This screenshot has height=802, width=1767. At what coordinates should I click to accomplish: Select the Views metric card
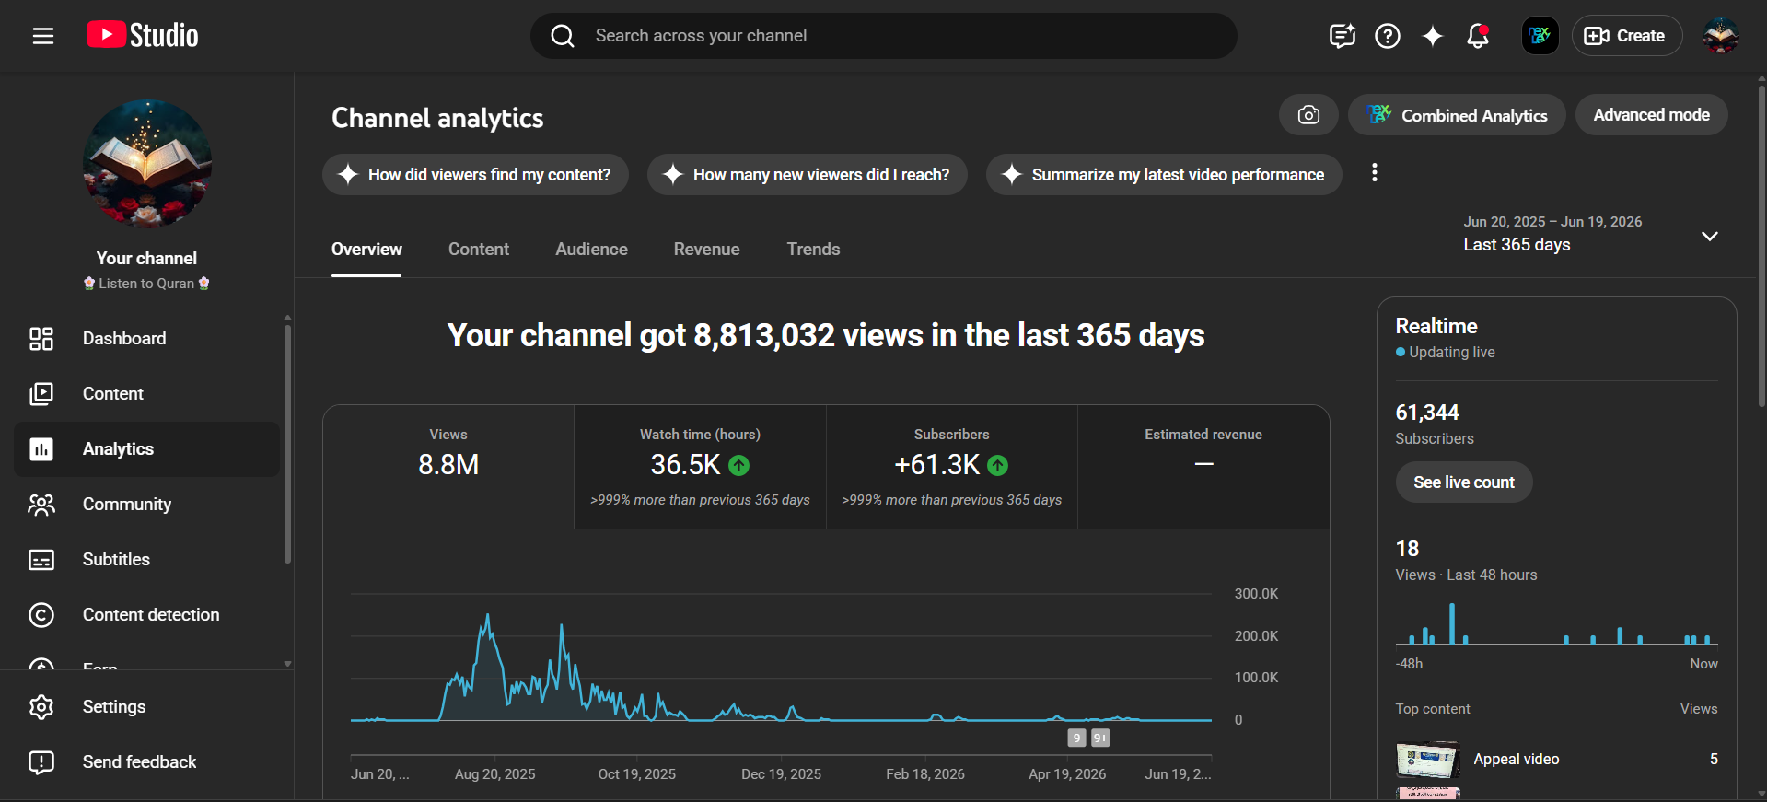[x=448, y=467]
